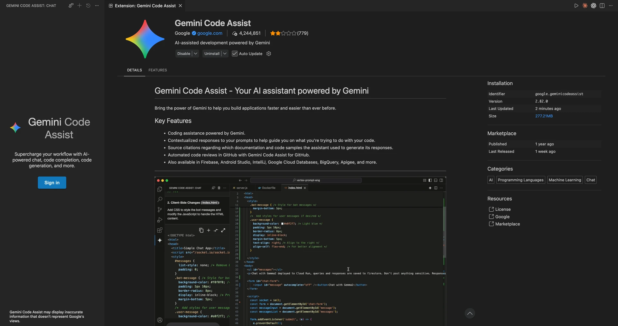Open the chat threads icon in Gemini chat header

71,5
